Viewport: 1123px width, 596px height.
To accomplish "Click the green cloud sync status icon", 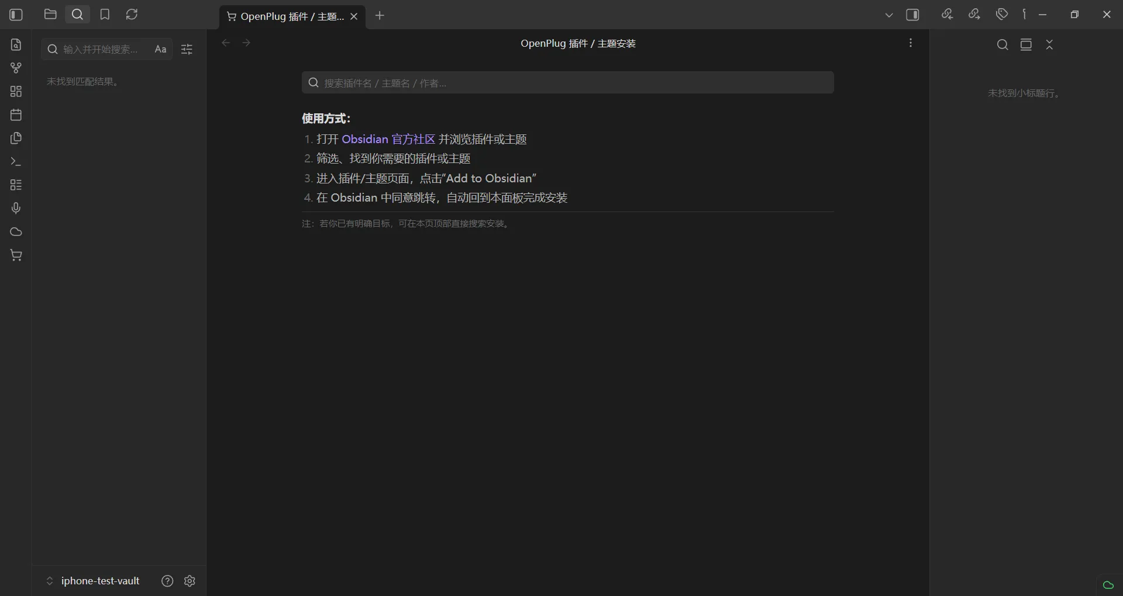I will coord(1108,585).
